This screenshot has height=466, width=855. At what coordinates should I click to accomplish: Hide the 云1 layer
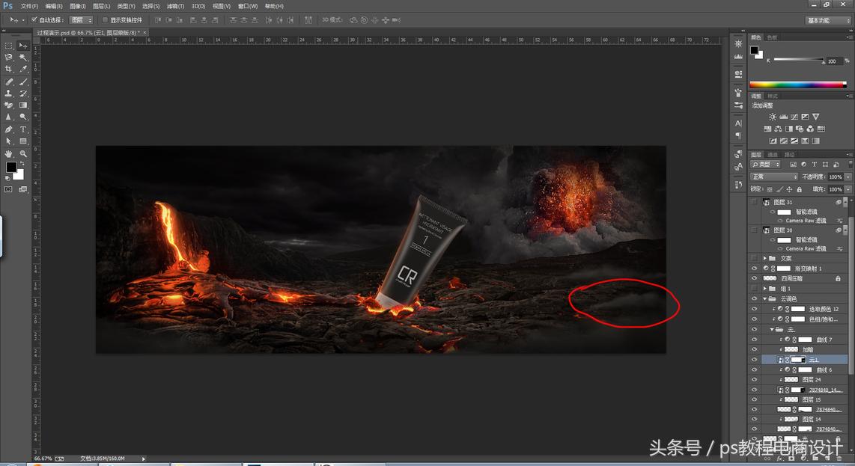pos(754,359)
